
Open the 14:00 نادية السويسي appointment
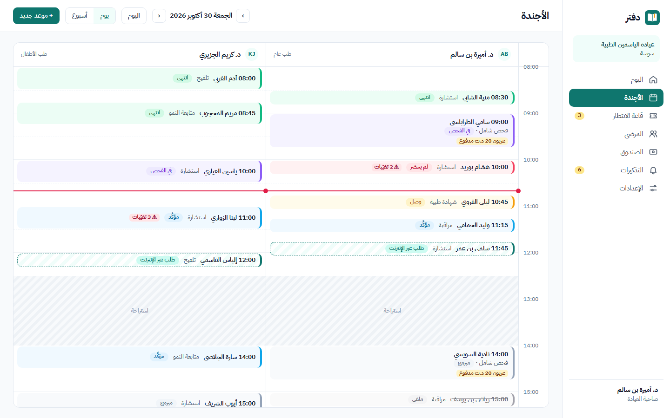[392, 363]
